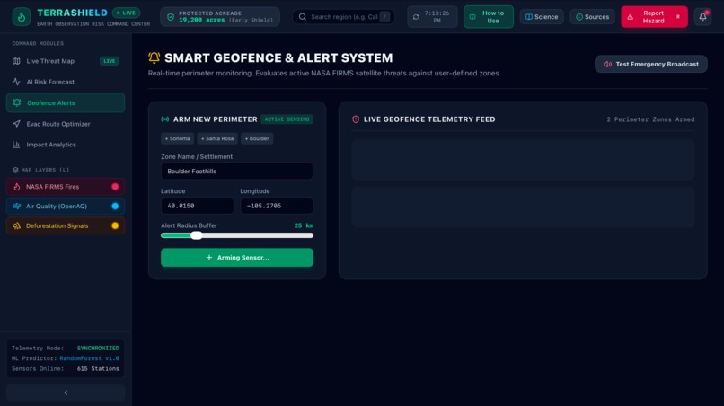Click the Report Hazard button
Viewport: 724px width, 406px height.
pos(654,17)
